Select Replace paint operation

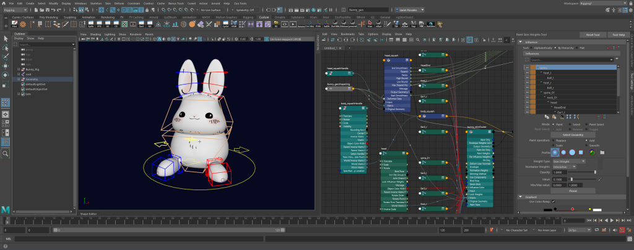pyautogui.click(x=555, y=141)
